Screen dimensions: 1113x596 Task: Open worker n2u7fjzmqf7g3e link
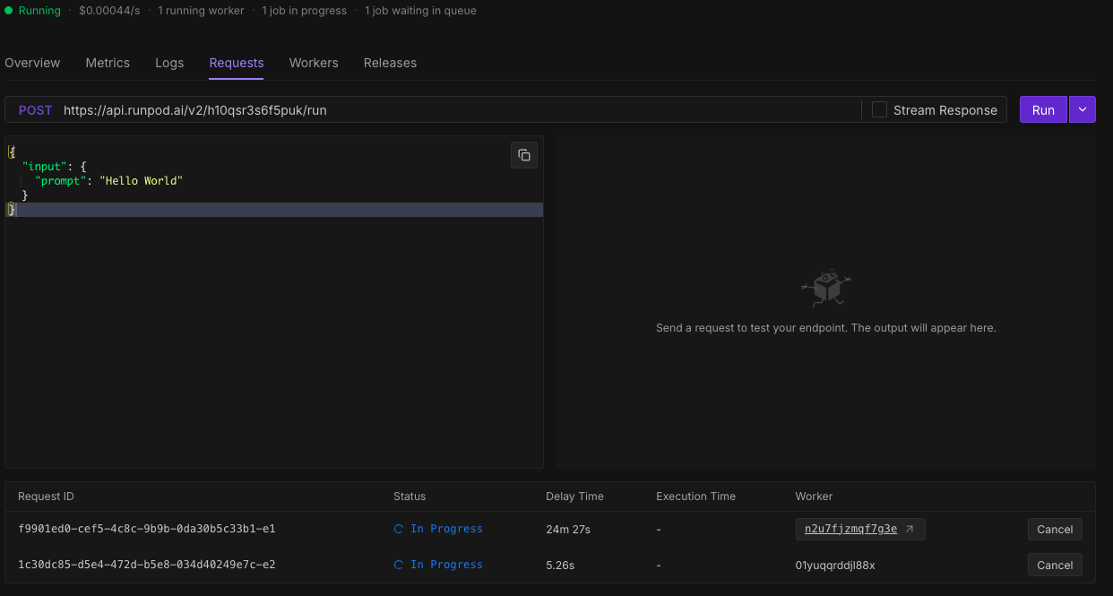click(x=850, y=529)
